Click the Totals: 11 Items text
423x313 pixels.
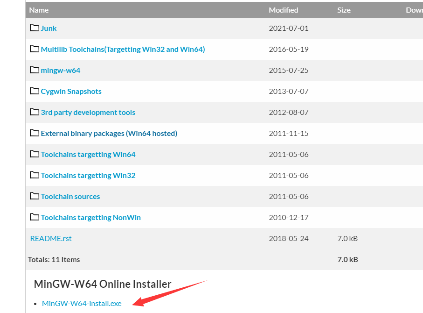click(x=54, y=259)
